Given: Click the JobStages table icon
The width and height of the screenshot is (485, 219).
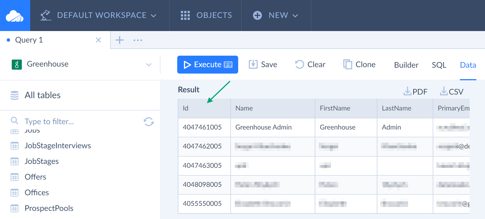Looking at the screenshot, I should point(15,161).
